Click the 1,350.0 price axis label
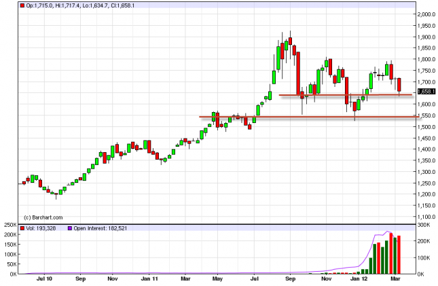This screenshot has height=286, width=438. [426, 160]
